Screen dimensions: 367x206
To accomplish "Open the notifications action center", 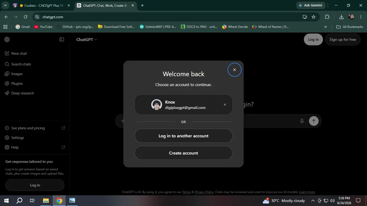I will tap(358, 201).
